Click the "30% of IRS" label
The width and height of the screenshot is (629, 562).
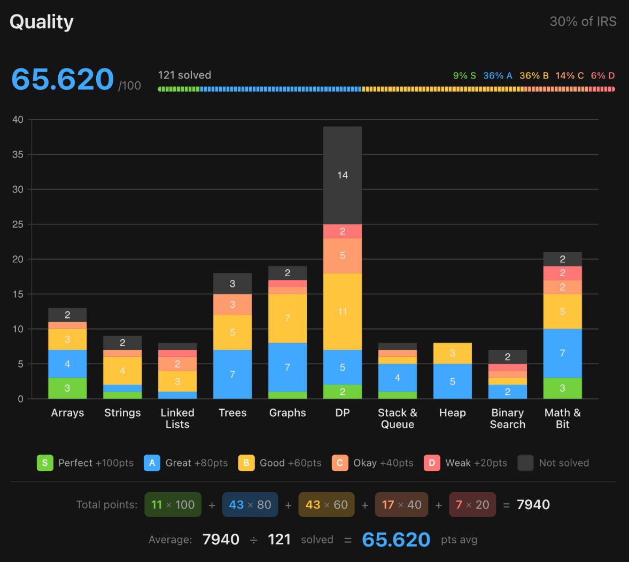pos(583,21)
